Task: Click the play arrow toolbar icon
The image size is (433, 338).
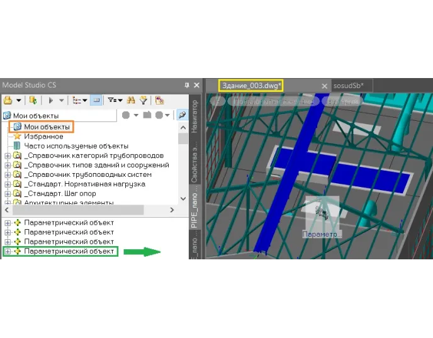Action: click(49, 100)
